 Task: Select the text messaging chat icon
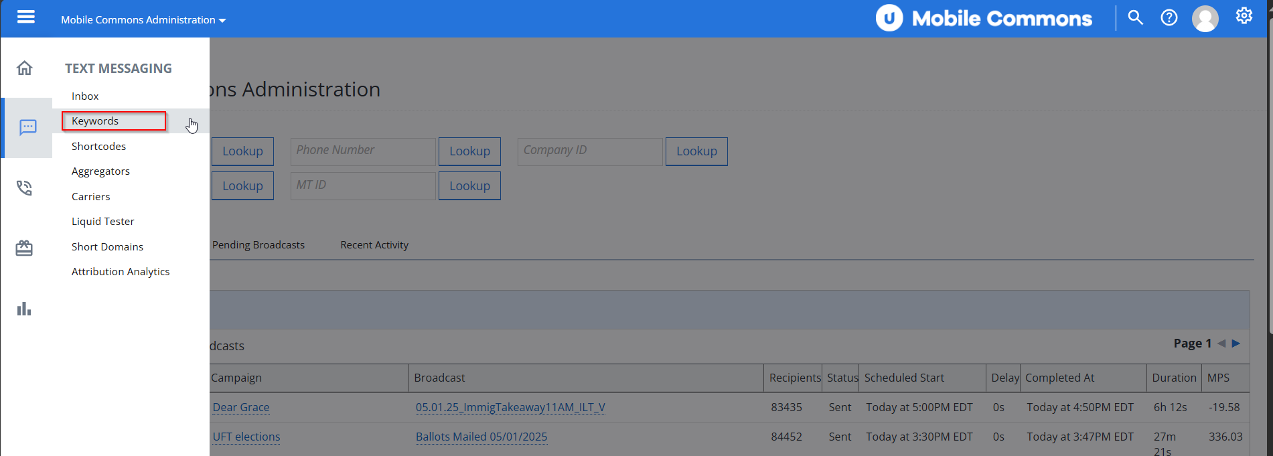tap(27, 127)
